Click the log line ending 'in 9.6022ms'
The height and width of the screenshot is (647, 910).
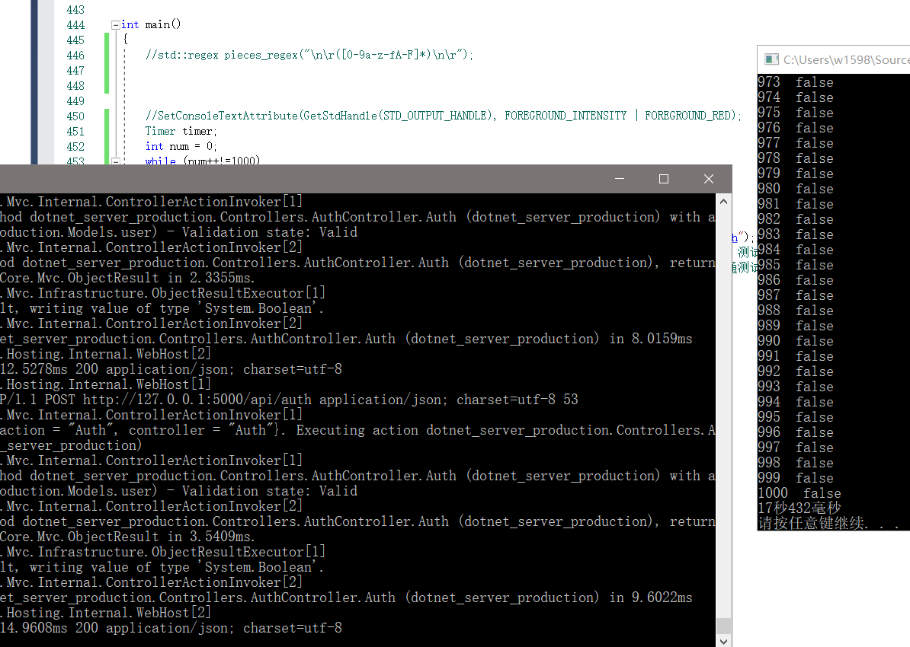click(x=347, y=597)
